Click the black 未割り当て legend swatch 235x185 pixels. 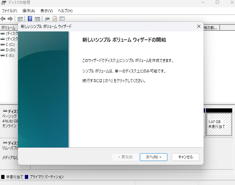click(x=3, y=177)
